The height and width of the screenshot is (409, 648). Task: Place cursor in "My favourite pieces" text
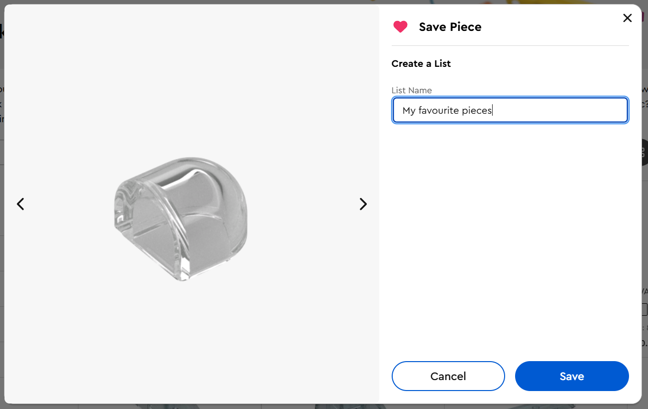(447, 110)
